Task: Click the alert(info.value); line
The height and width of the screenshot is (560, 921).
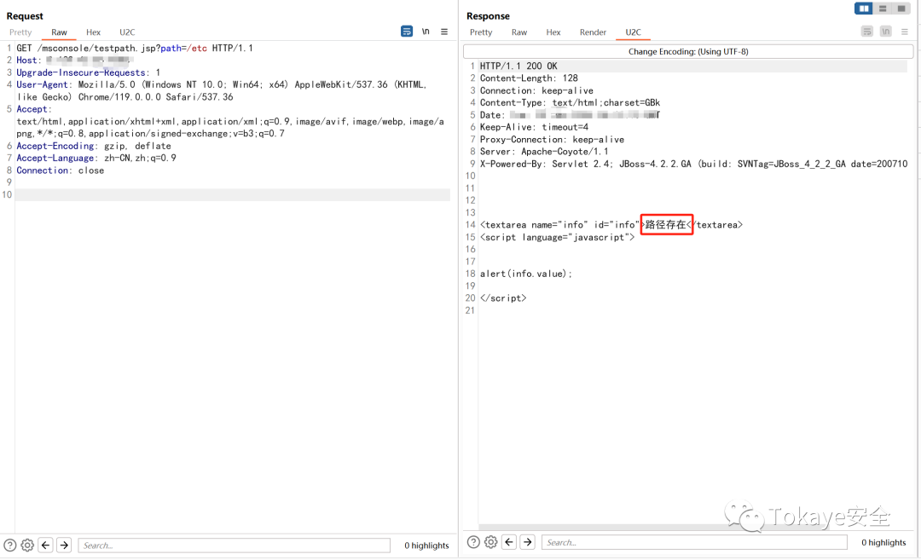Action: pos(525,274)
